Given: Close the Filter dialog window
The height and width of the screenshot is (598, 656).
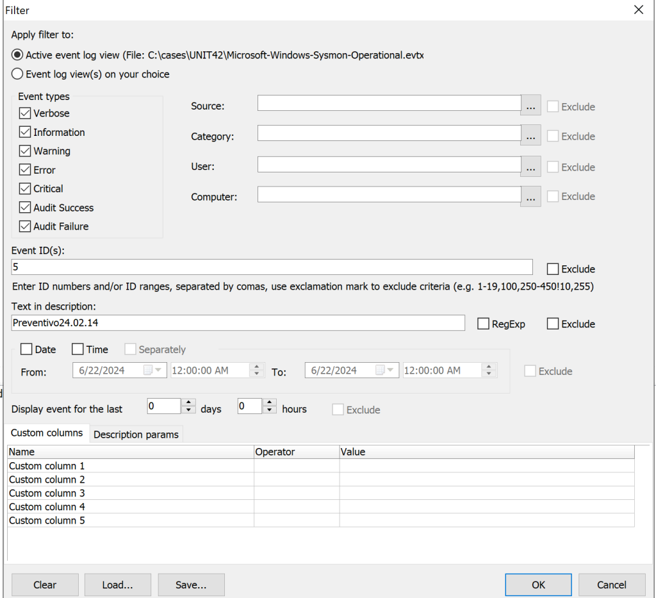Looking at the screenshot, I should tap(639, 10).
